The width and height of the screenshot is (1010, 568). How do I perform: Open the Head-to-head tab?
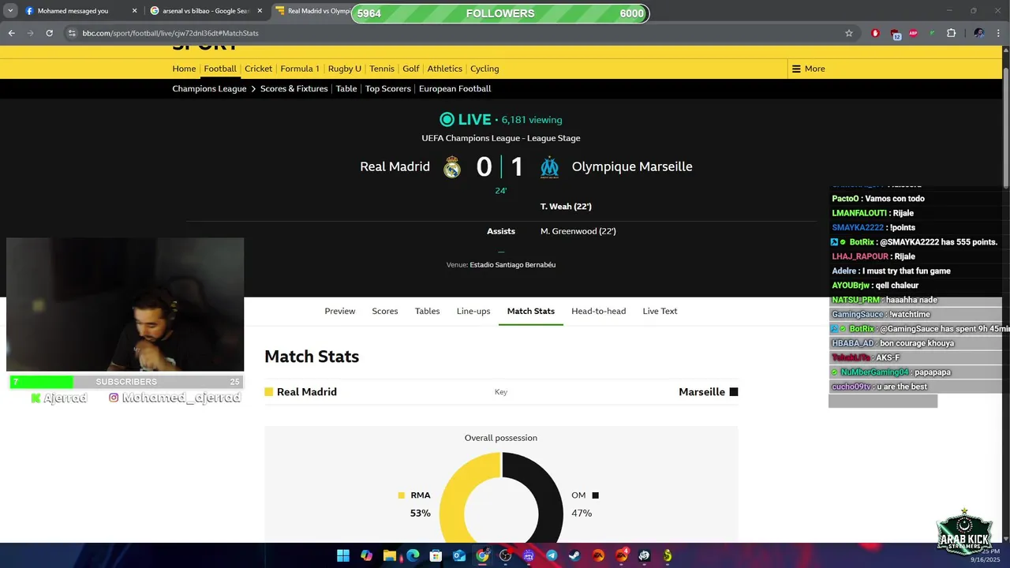(x=599, y=311)
